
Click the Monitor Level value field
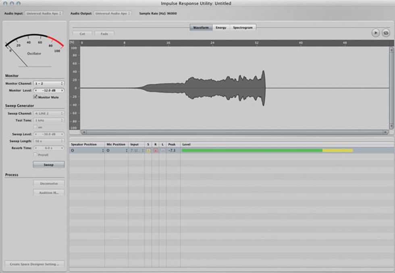[x=49, y=90]
